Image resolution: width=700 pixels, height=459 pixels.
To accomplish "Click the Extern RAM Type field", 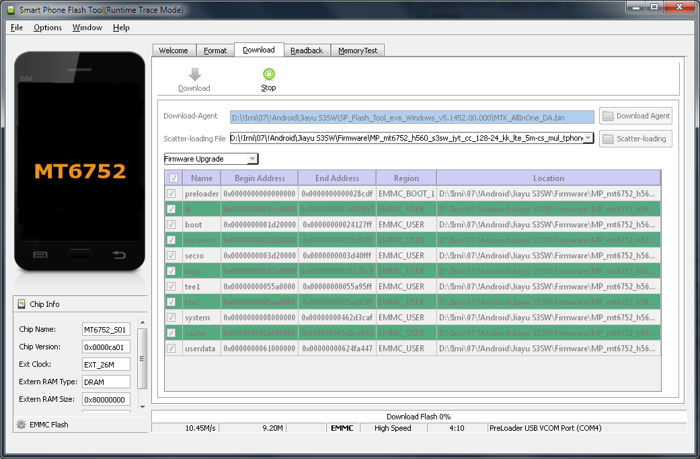I will tap(106, 382).
